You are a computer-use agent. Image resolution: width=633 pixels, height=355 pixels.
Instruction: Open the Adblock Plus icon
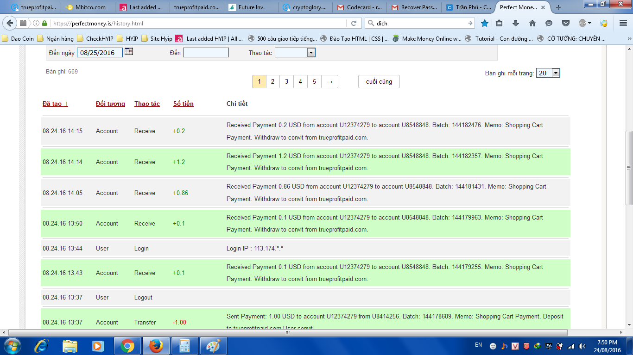pyautogui.click(x=582, y=23)
